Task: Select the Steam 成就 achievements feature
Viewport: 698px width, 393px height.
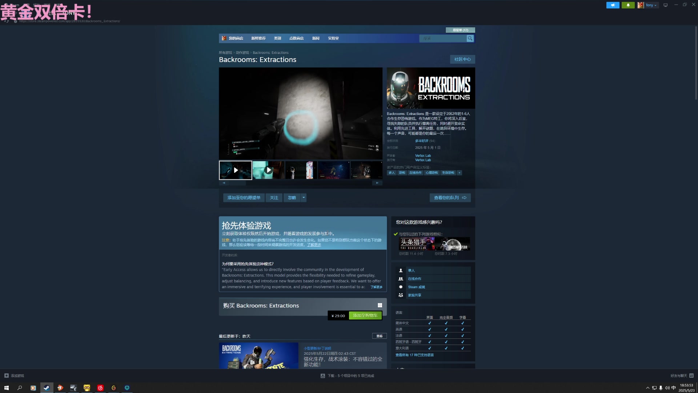Action: 433,287
